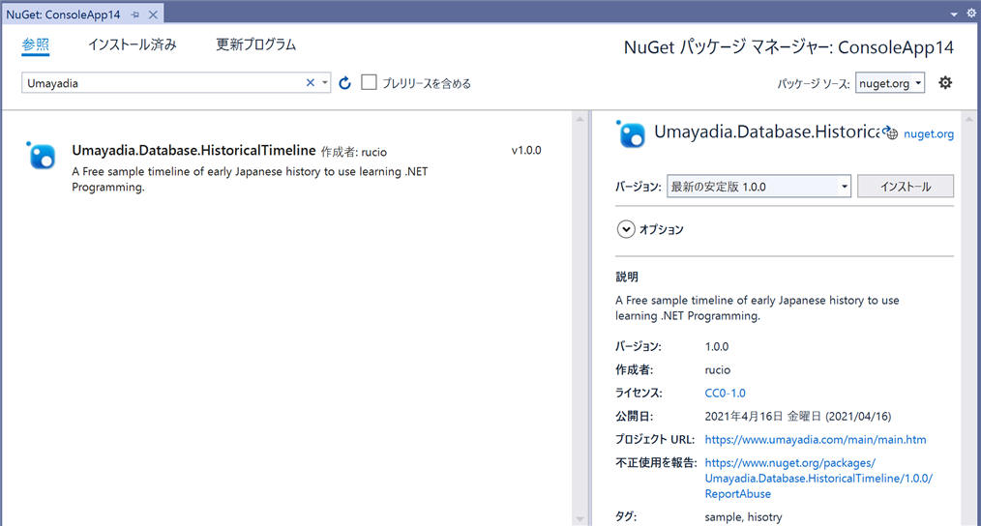This screenshot has height=526, width=981.
Task: Click the tags value sample, hisotry
Action: [x=743, y=516]
